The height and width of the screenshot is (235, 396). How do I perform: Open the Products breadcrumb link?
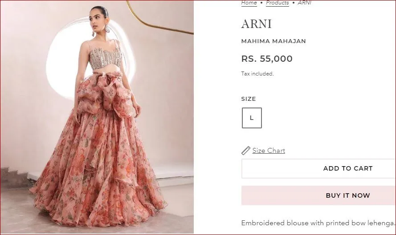pos(278,3)
